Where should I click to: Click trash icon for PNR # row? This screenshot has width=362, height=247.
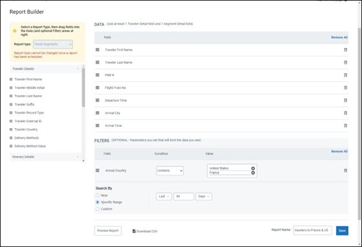click(x=345, y=75)
